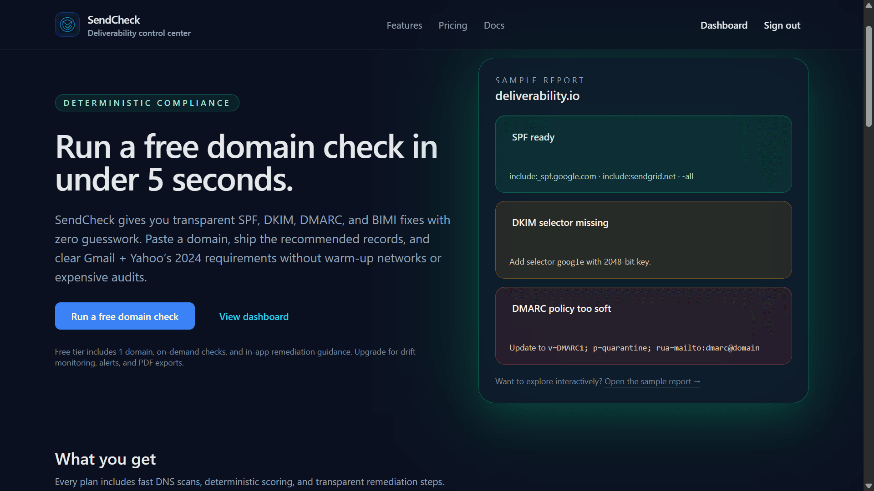Screen dimensions: 874x491
Task: Select the DKIM selector missing card
Action: point(643,240)
